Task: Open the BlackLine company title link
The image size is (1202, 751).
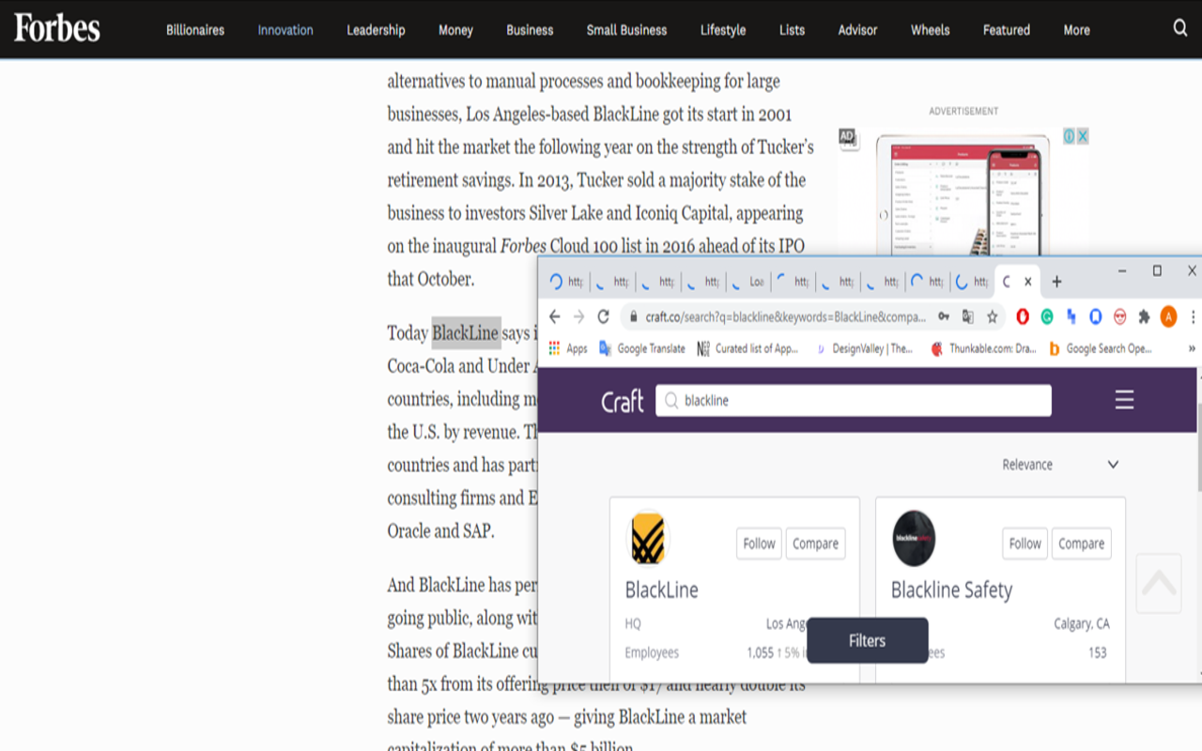Action: [x=662, y=590]
